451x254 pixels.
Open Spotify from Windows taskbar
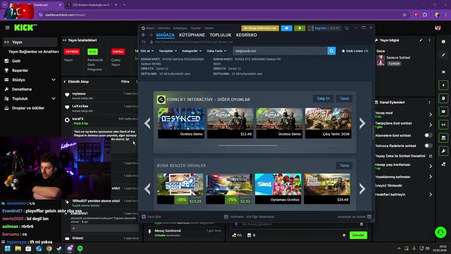80,248
